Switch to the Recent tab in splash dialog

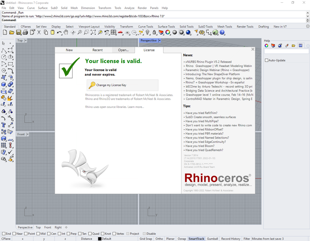[98, 50]
